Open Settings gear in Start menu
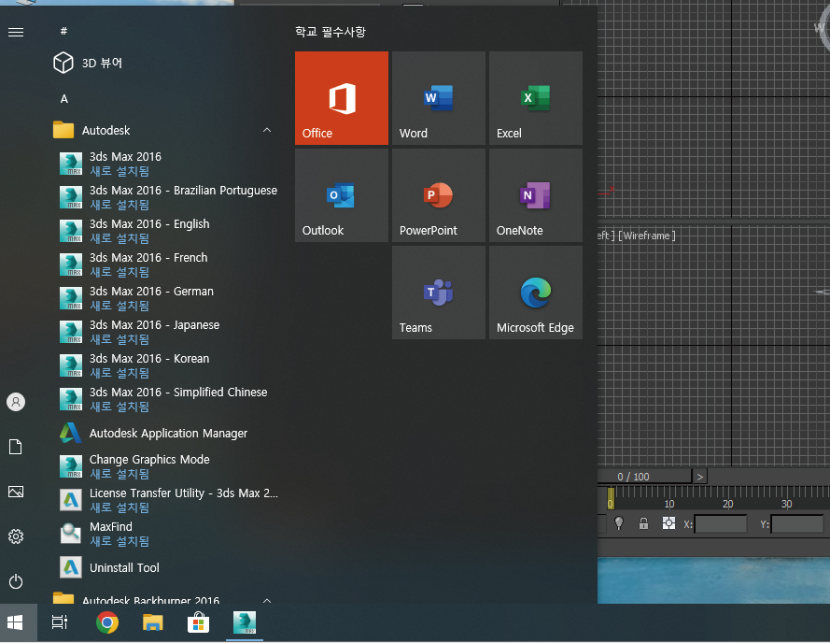This screenshot has width=830, height=643. click(x=16, y=536)
